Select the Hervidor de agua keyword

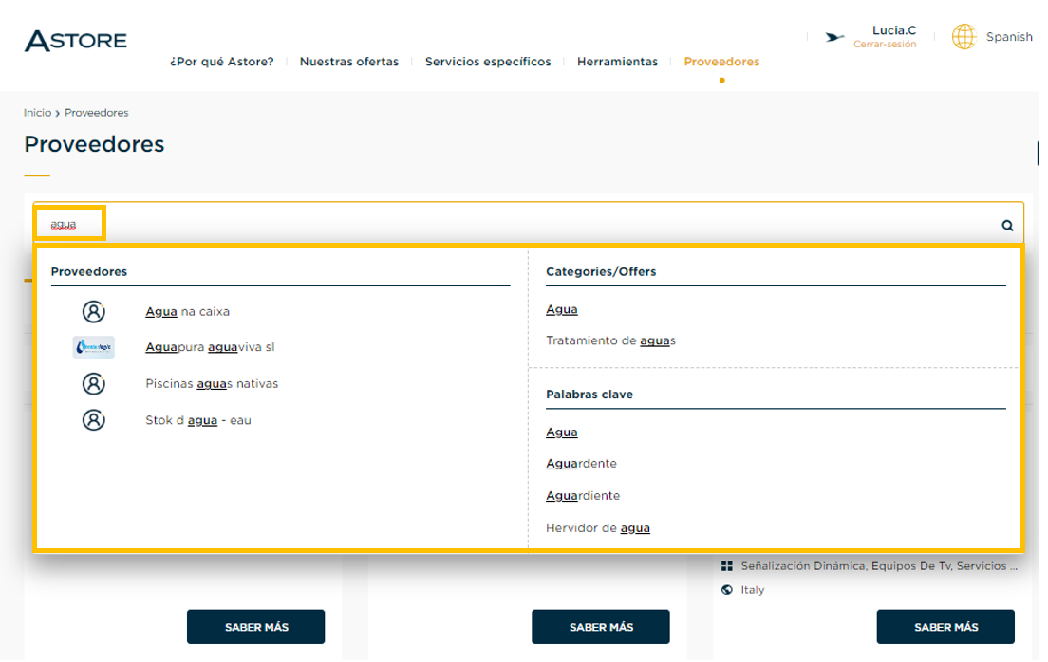pyautogui.click(x=598, y=528)
